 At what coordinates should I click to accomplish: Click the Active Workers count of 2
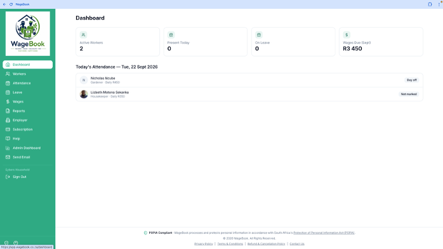[81, 49]
